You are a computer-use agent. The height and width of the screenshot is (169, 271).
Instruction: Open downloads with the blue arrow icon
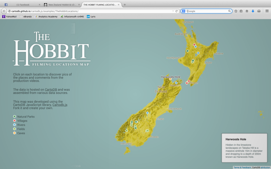point(253,11)
